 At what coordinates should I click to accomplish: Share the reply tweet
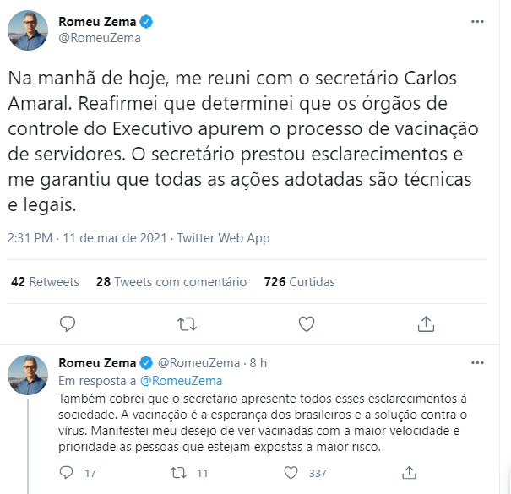409,473
